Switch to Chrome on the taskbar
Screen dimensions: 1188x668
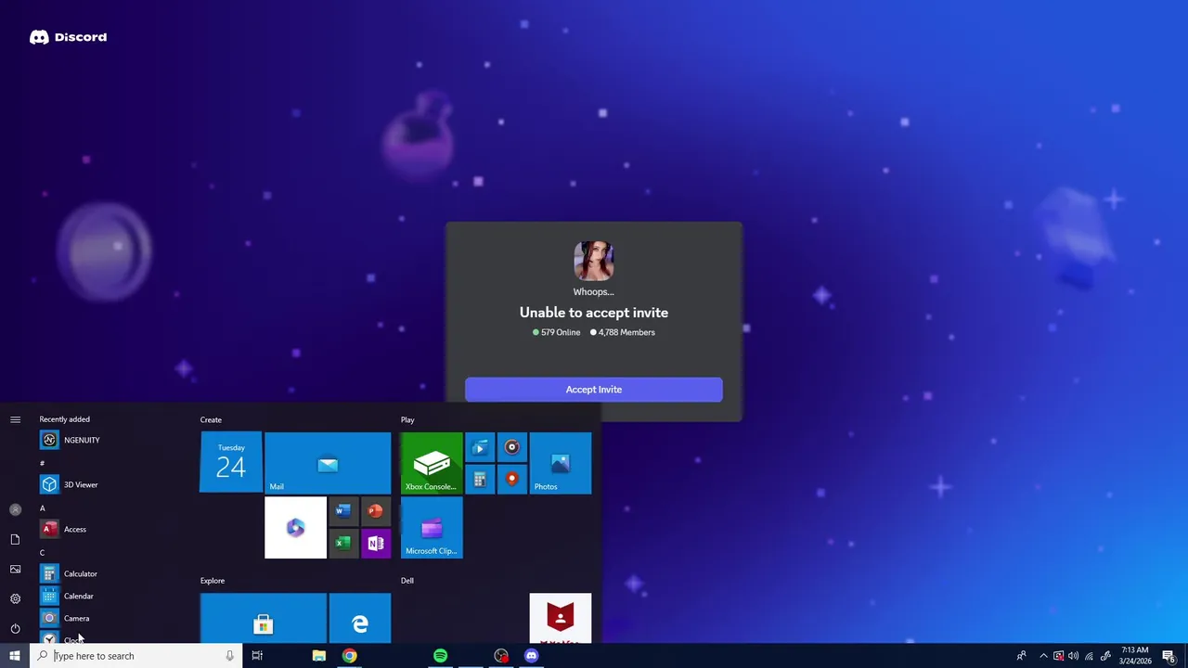tap(349, 656)
